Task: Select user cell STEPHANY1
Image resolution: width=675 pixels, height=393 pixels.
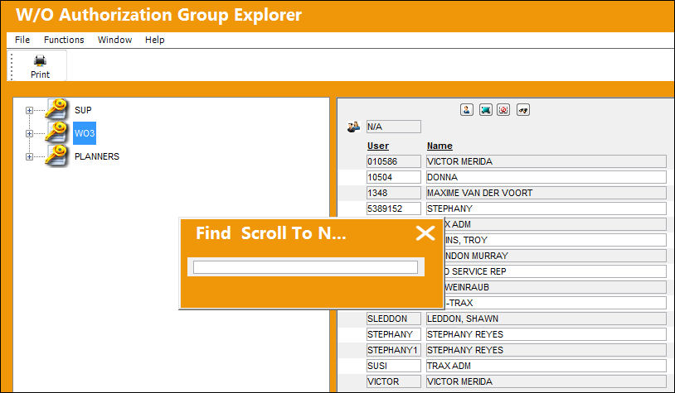Action: [x=393, y=350]
